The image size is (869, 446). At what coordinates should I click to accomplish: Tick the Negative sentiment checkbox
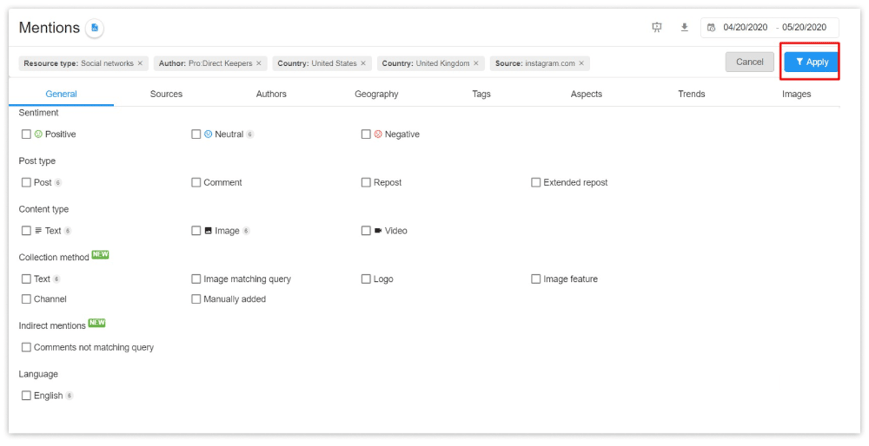(x=366, y=134)
